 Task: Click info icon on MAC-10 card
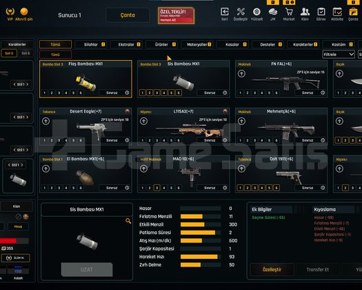click(225, 188)
